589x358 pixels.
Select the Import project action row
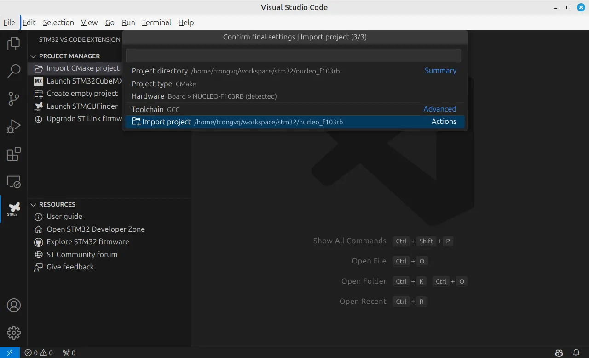(x=294, y=122)
